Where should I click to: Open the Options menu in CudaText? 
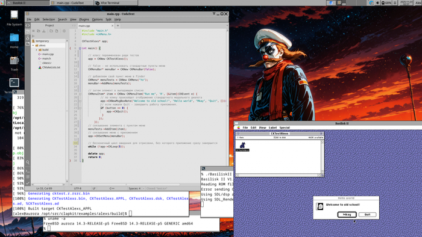pyautogui.click(x=97, y=19)
